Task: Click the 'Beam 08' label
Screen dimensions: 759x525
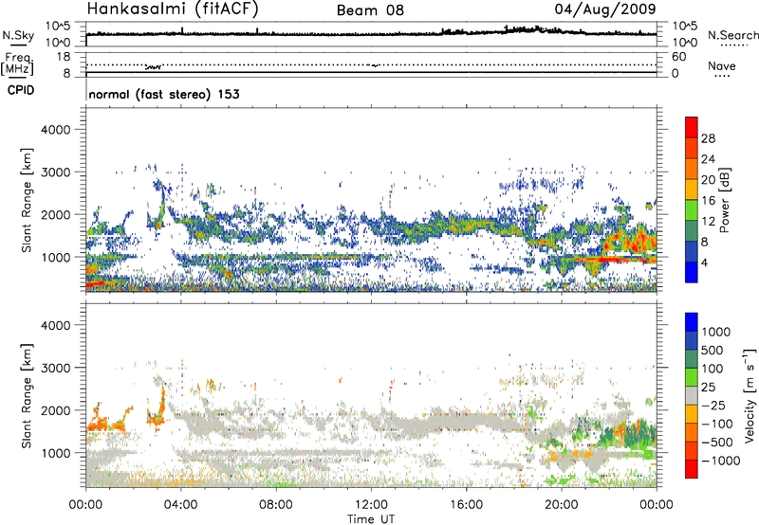Action: click(370, 10)
